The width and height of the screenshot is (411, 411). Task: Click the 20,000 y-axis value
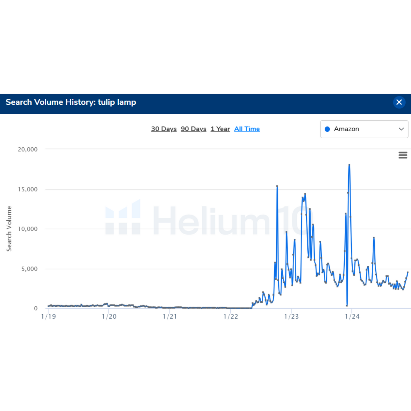(x=28, y=149)
